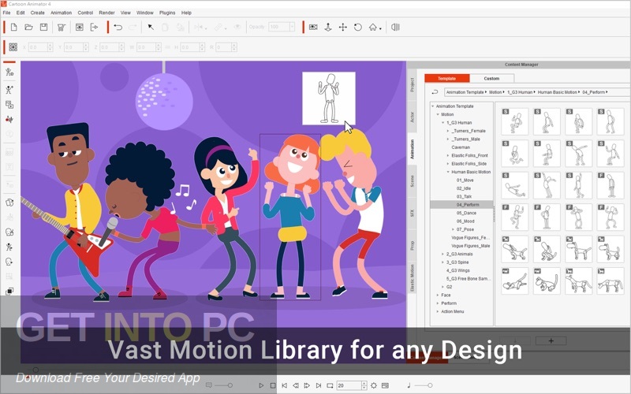Click the Z-depth move anchor icon
The image size is (631, 394).
328,28
